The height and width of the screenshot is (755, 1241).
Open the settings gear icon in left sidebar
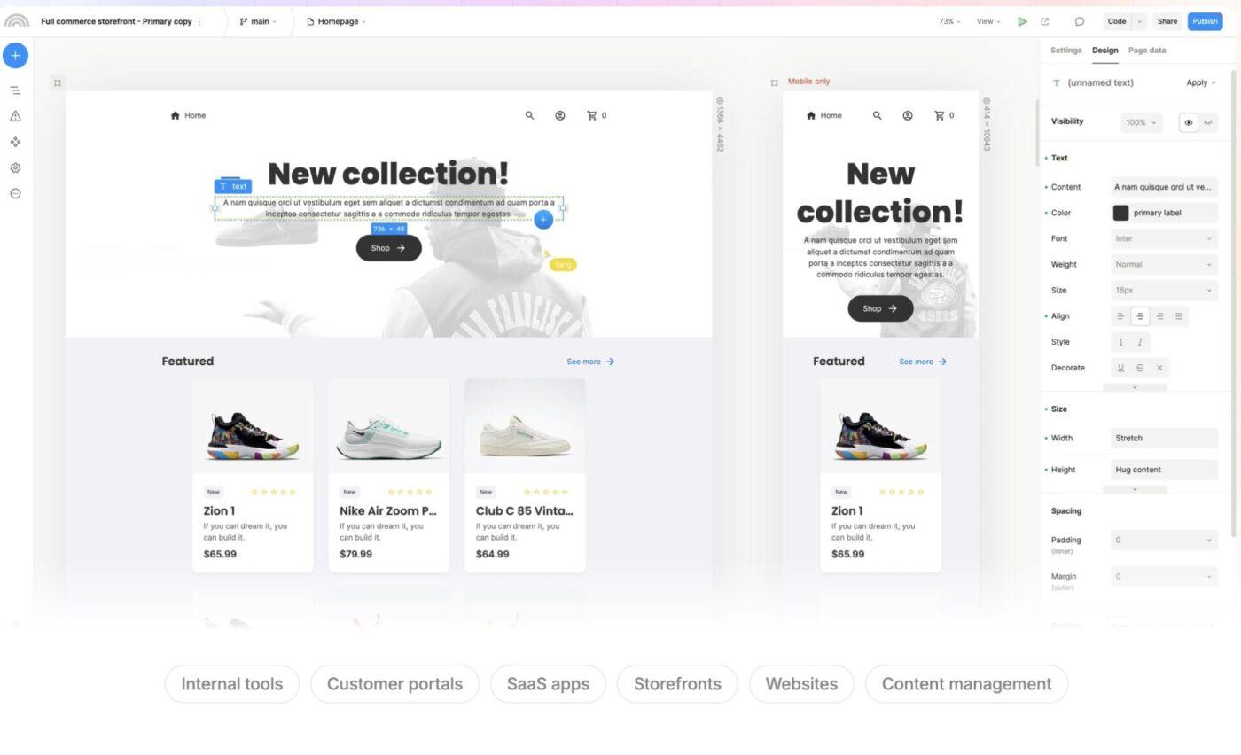coord(15,167)
